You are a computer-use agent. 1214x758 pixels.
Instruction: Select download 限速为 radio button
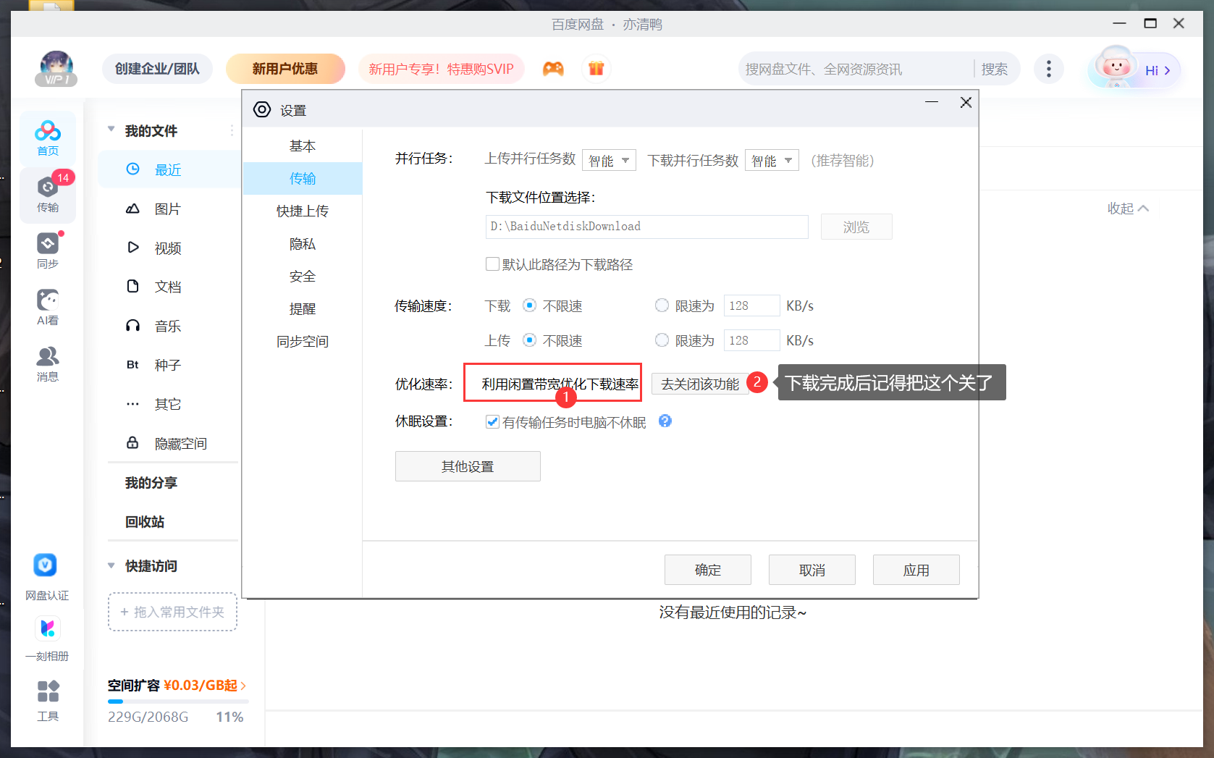(x=662, y=306)
